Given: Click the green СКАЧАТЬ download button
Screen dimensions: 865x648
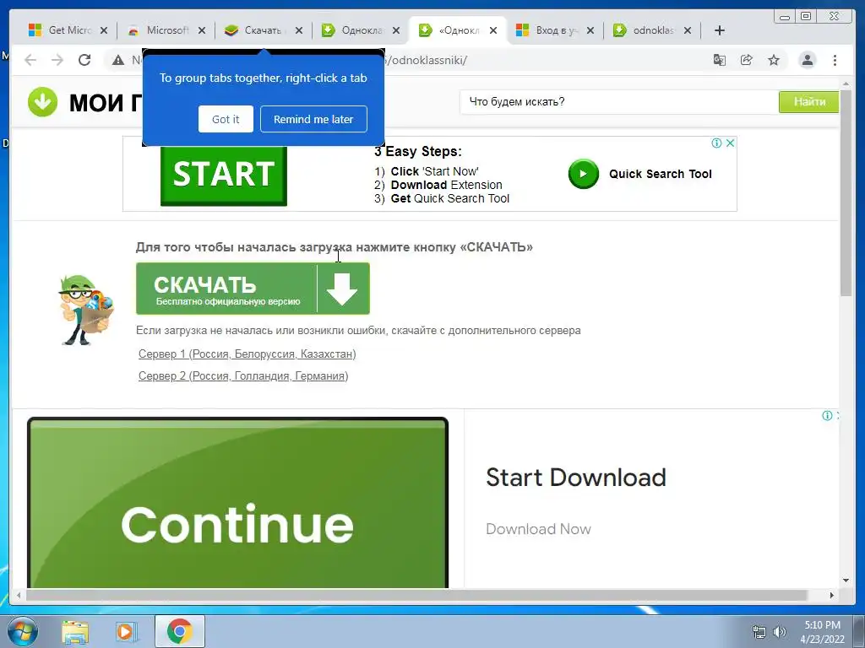Looking at the screenshot, I should 253,289.
